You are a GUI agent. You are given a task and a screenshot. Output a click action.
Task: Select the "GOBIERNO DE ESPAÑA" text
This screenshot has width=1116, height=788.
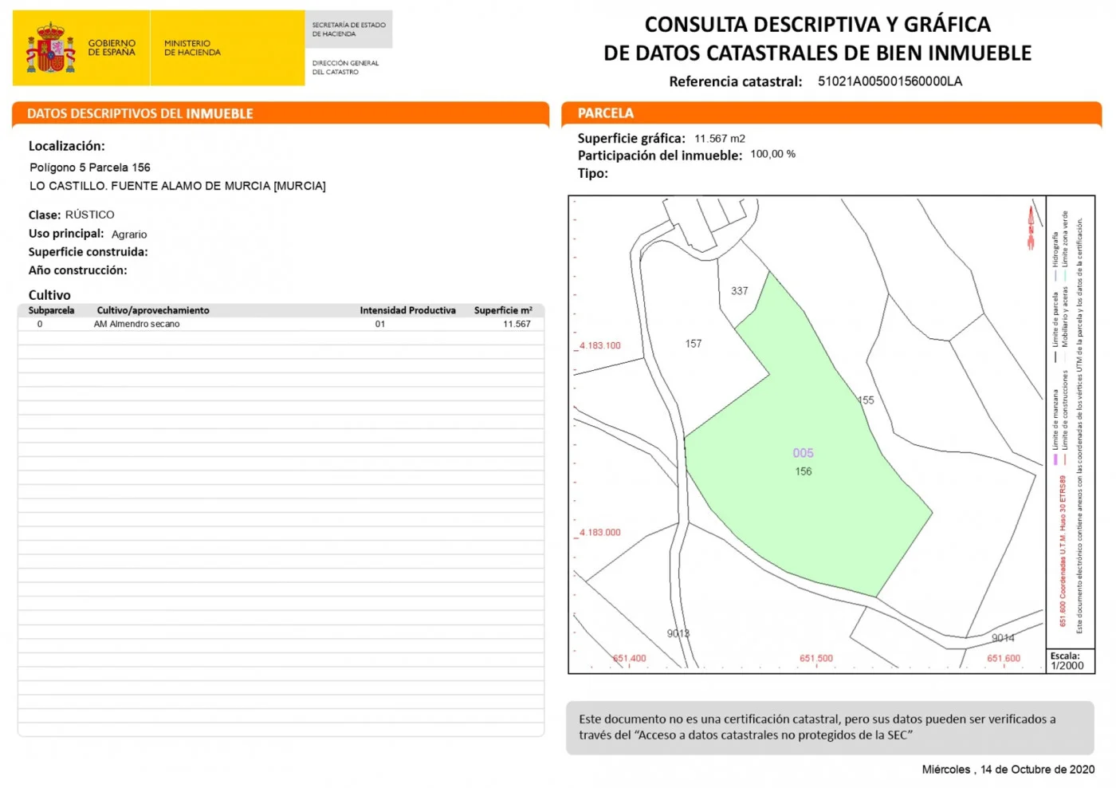112,48
